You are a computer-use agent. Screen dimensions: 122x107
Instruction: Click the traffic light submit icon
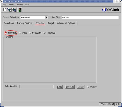(x=20, y=10)
